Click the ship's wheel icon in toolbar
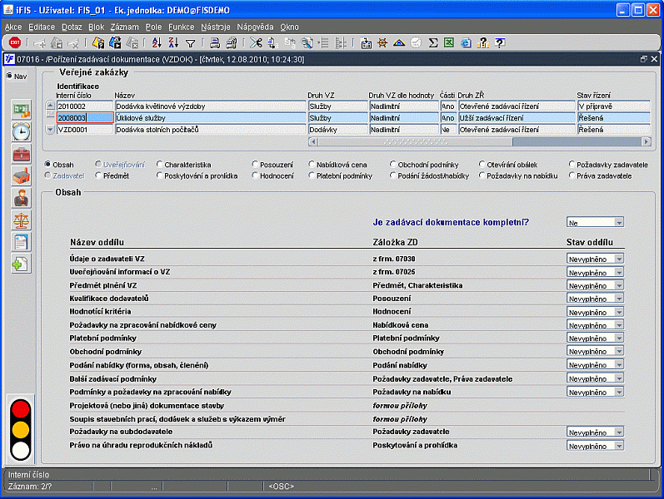 382,42
